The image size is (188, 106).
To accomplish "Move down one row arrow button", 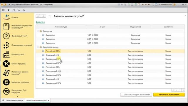I will (180, 90).
